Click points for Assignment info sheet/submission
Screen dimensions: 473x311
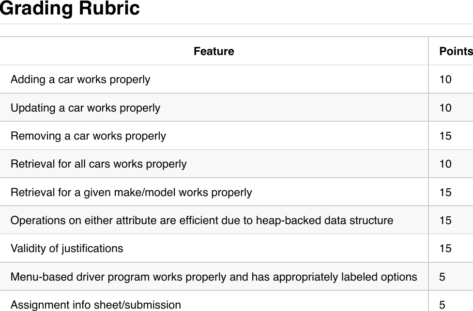[442, 305]
